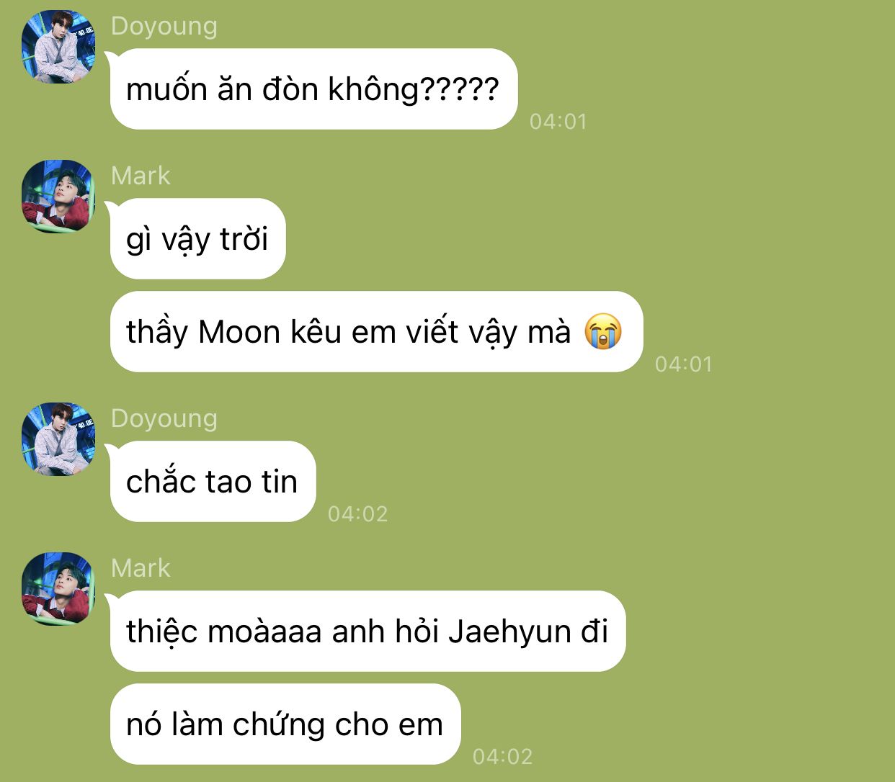Open Doyoung's avatar above 'muốn ăn đòn không'
Viewport: 895px width, 782px height.
[58, 46]
